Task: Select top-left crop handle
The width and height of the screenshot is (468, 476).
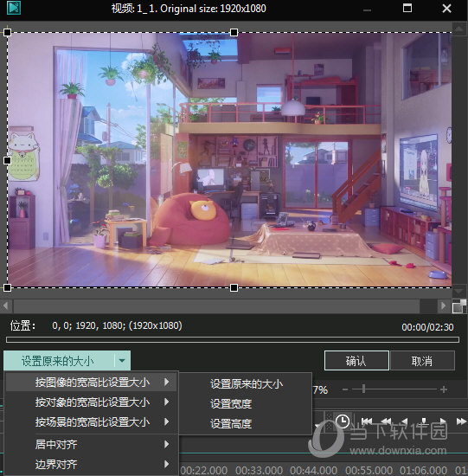Action: click(x=7, y=32)
